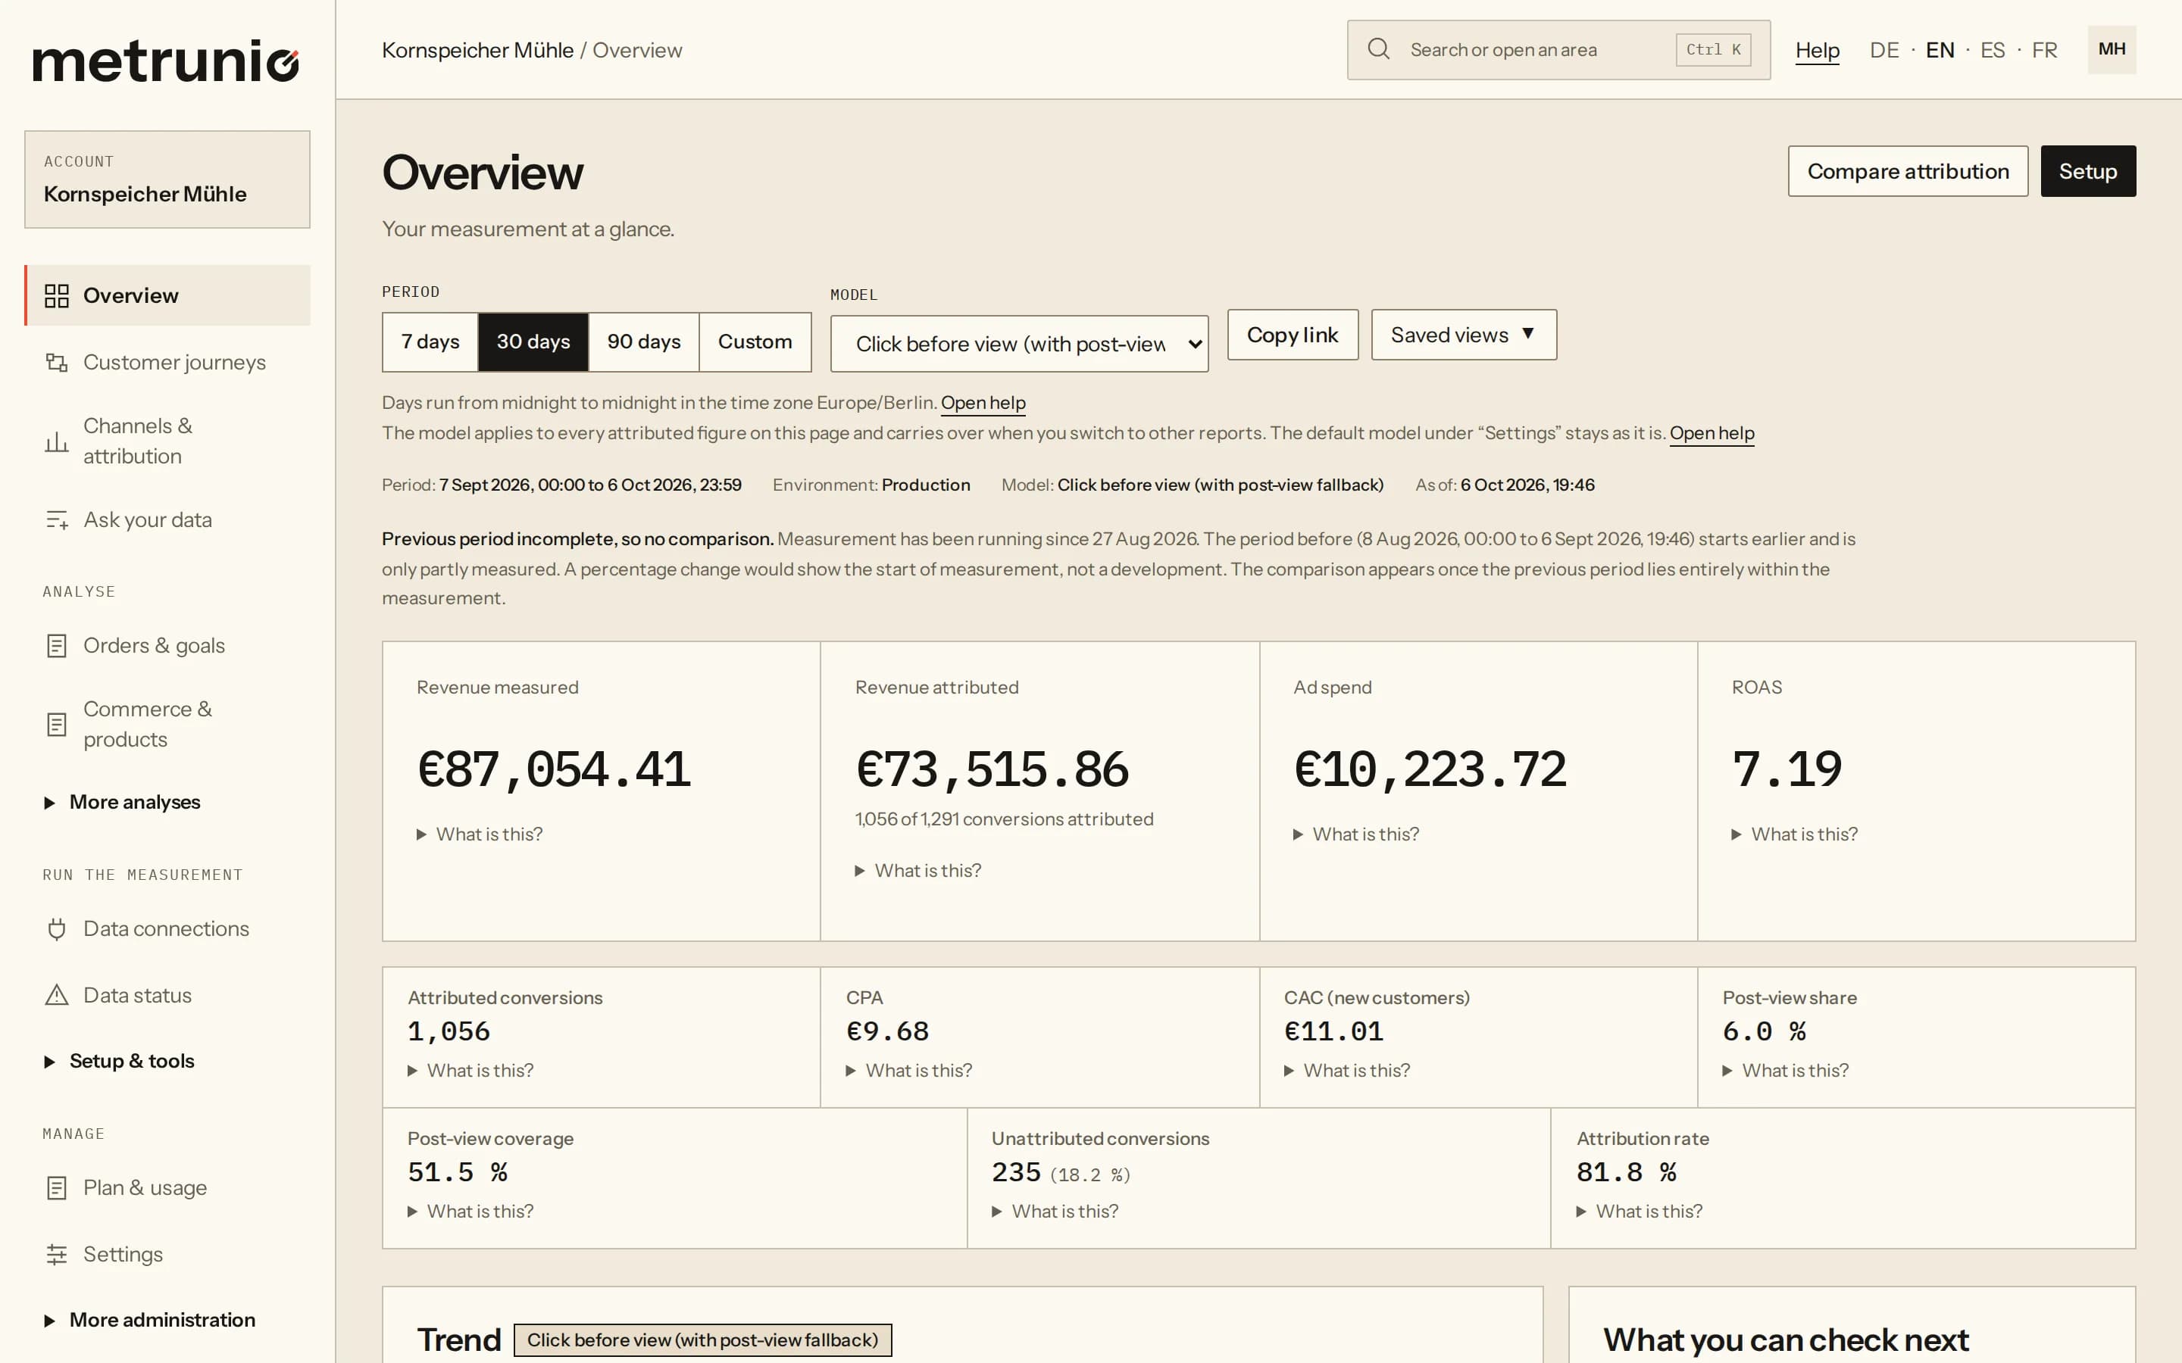Click the Plan & usage icon
Viewport: 2182px width, 1363px height.
(x=57, y=1188)
